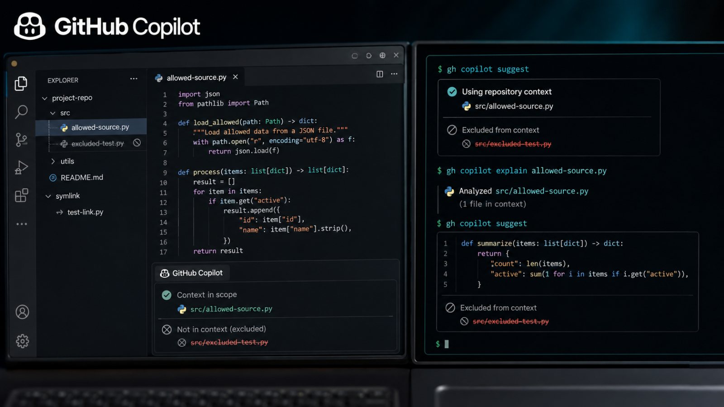Click the Python icon beside Analyzed src/allowed-source.py
This screenshot has width=724, height=407.
click(x=449, y=191)
